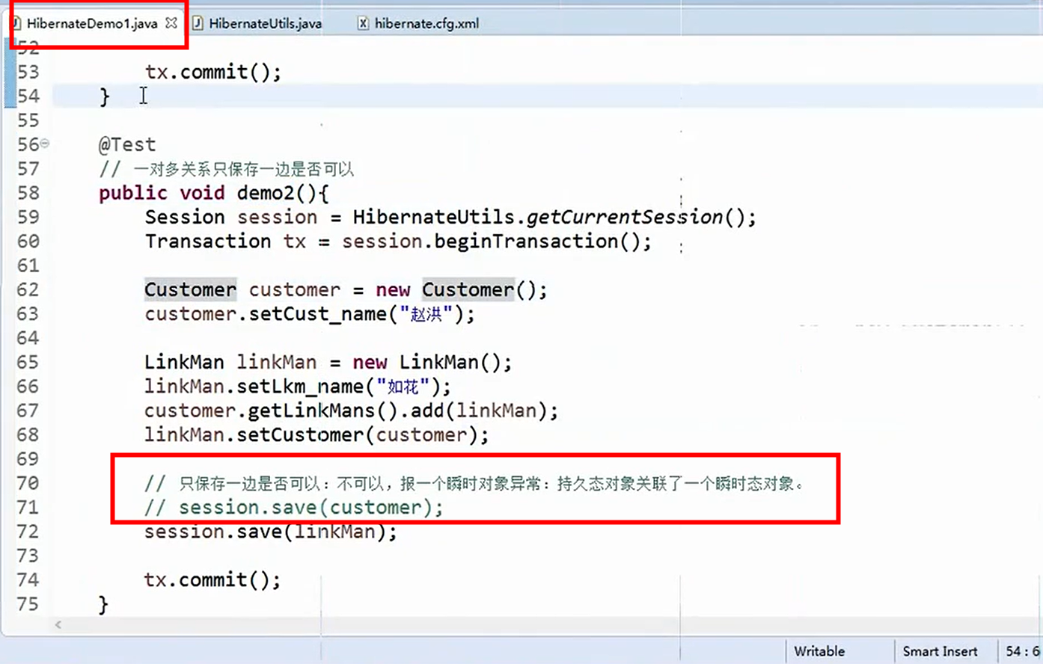Click the demo2 method name on line 58
This screenshot has width=1043, height=664.
265,193
